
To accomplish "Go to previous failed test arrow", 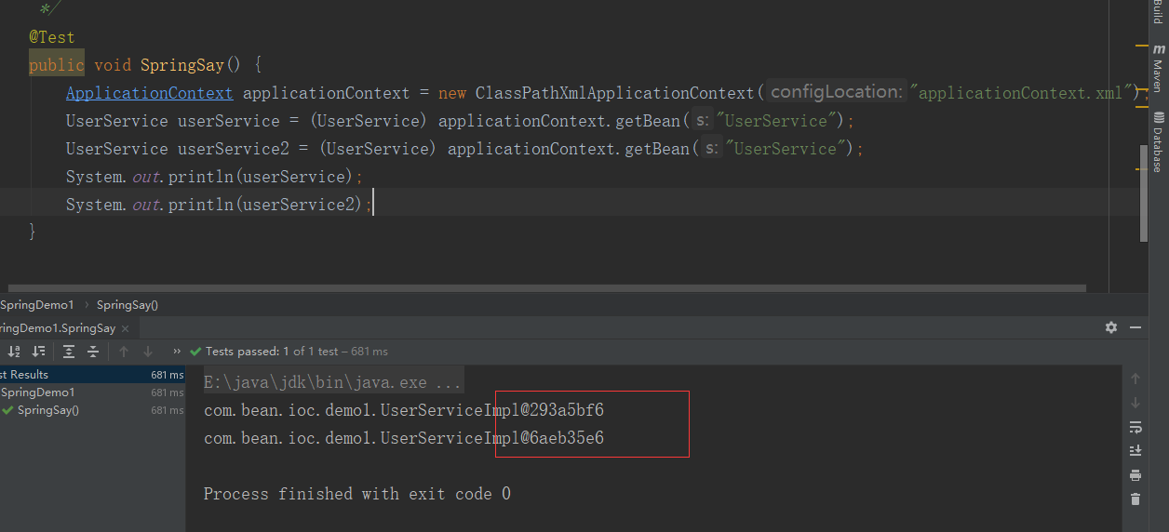I will coord(124,352).
